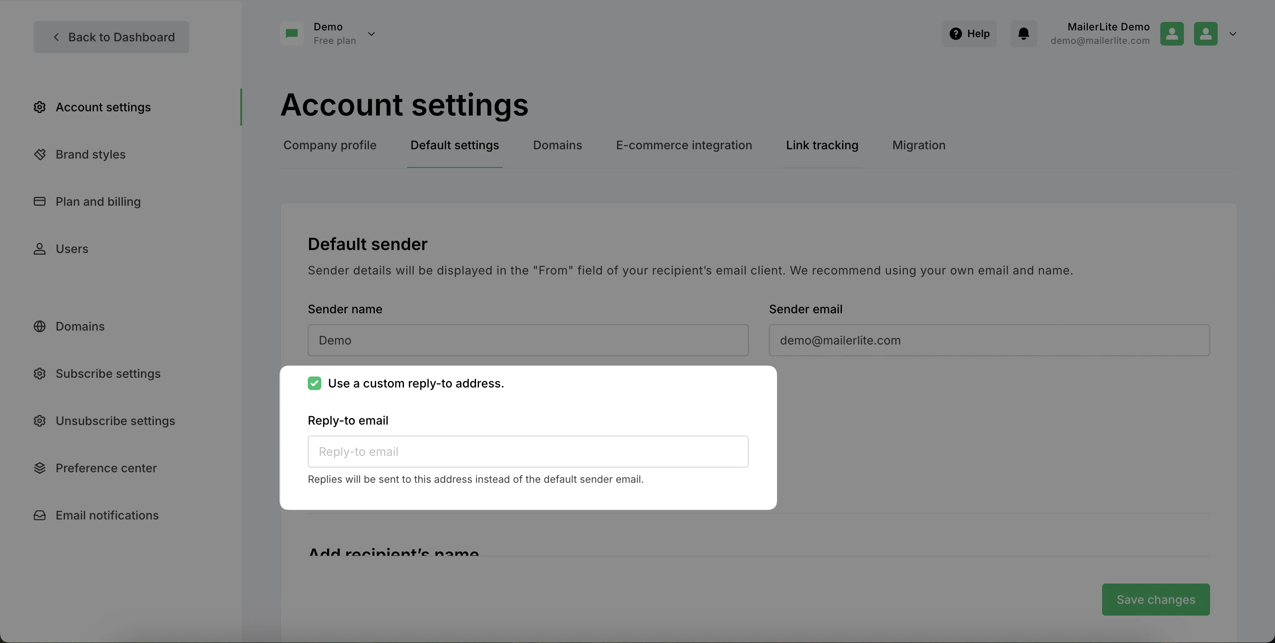Image resolution: width=1275 pixels, height=643 pixels.
Task: Click the Reply-to email input field
Action: [528, 452]
